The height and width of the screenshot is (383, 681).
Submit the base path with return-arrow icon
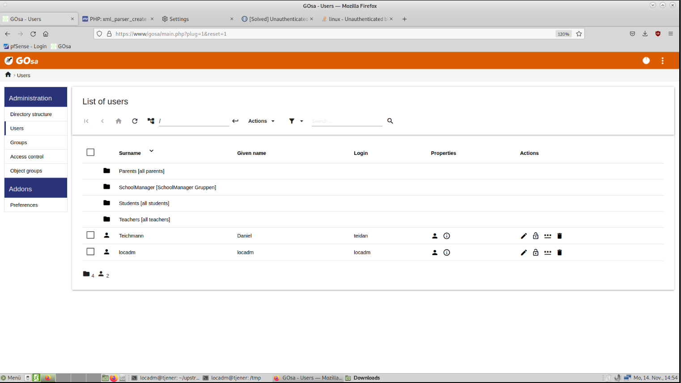coord(235,121)
